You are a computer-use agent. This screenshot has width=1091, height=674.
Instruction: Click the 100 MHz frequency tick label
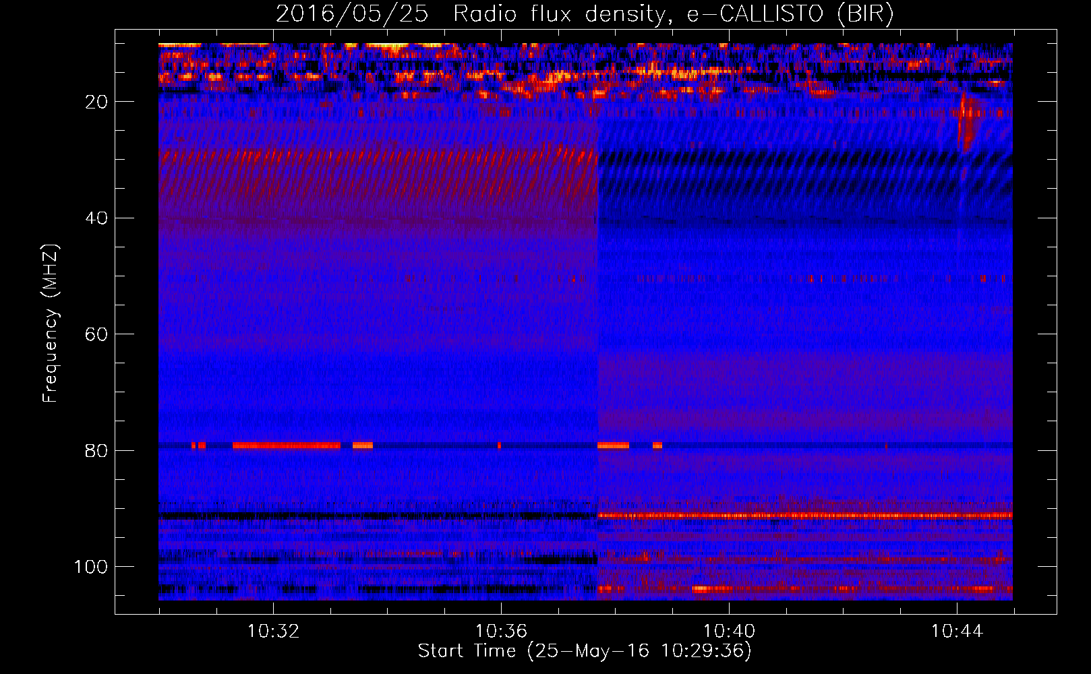click(91, 567)
